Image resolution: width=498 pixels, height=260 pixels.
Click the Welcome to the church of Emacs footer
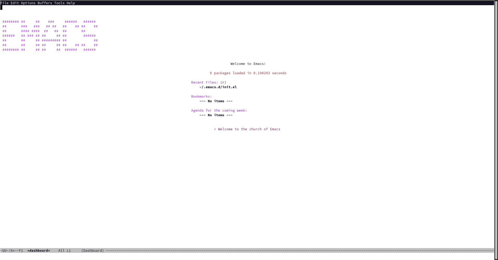247,129
